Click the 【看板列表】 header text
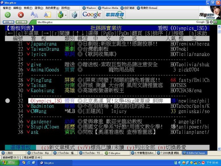This screenshot has height=166, width=221. (20, 28)
